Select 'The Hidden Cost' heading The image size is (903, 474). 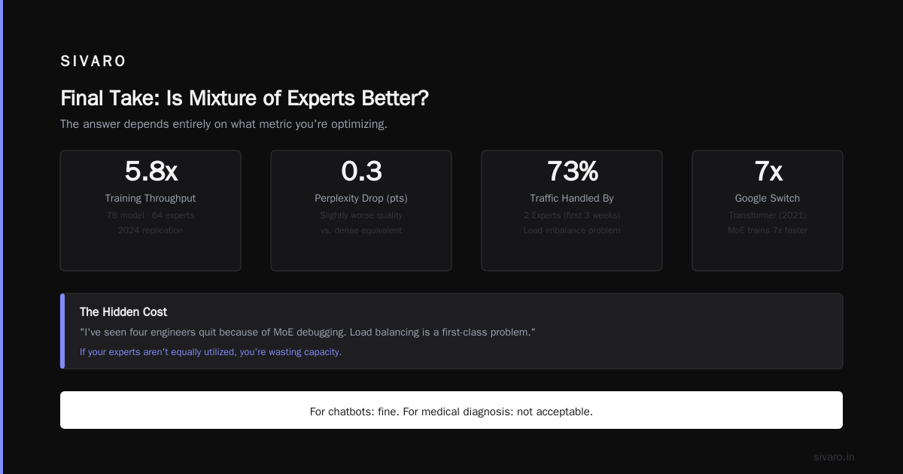point(123,311)
